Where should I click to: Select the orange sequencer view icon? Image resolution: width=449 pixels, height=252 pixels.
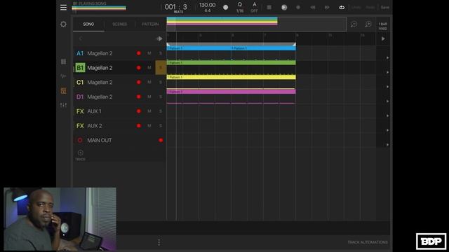(63, 91)
